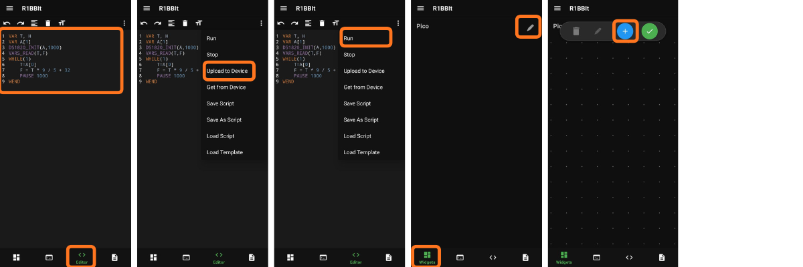Click text-size icon above the highlighted code box
803x267 pixels.
tap(62, 23)
